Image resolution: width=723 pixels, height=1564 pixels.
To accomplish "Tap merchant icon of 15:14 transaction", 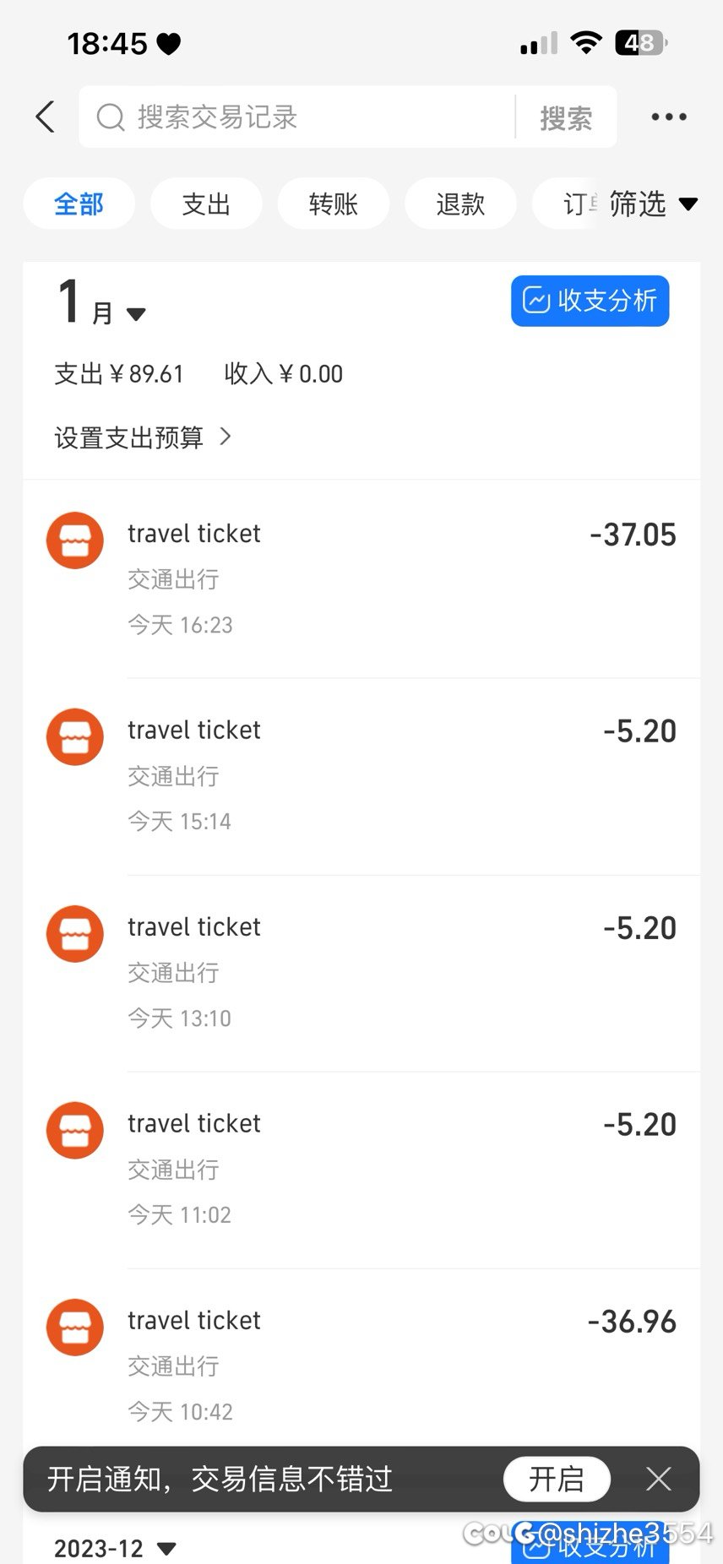I will [x=75, y=737].
